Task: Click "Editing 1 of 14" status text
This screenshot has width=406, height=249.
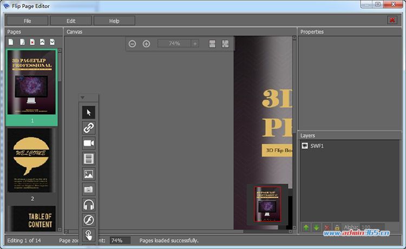Action: [24, 240]
